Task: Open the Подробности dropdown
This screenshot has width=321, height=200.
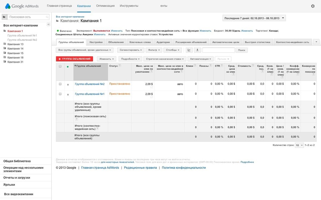Action: pyautogui.click(x=130, y=59)
